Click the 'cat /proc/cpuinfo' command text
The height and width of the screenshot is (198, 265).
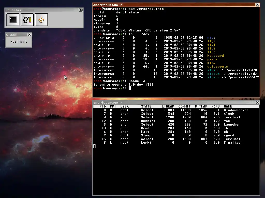[146, 9]
